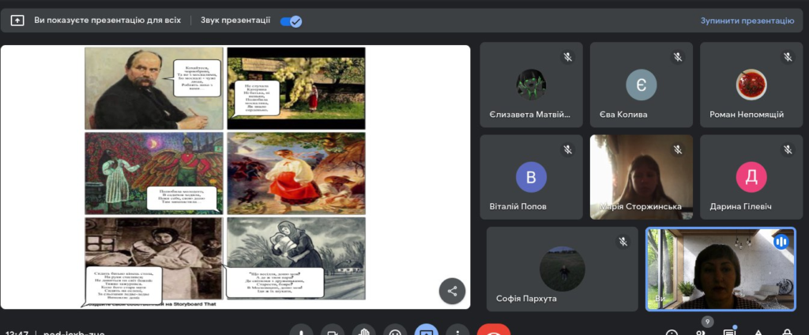
Task: Click the name Роман Непомящій
Action: pos(747,115)
